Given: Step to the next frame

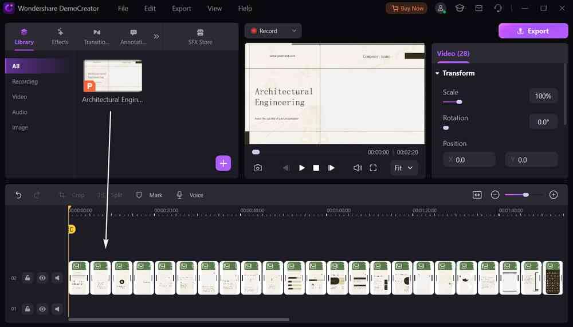Looking at the screenshot, I should point(331,168).
